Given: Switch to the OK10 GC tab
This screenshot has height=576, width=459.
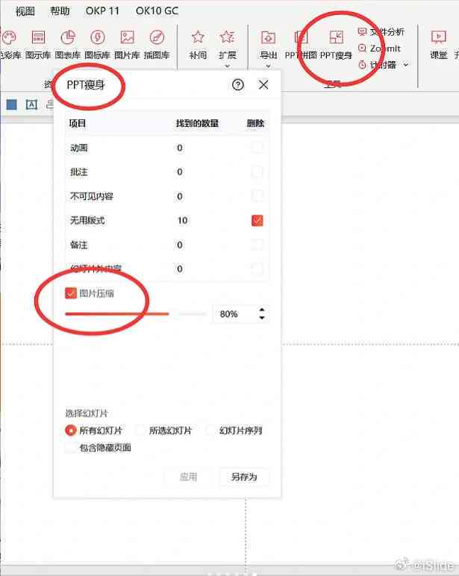Looking at the screenshot, I should coord(157,11).
